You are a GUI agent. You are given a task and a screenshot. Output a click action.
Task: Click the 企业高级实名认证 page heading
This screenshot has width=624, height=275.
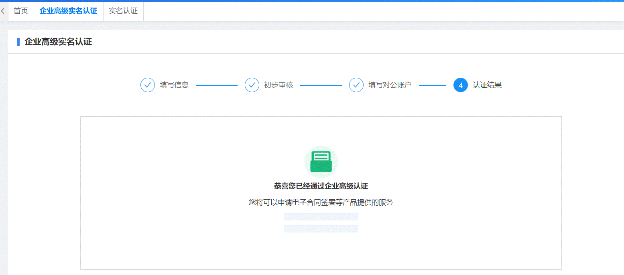[x=58, y=42]
